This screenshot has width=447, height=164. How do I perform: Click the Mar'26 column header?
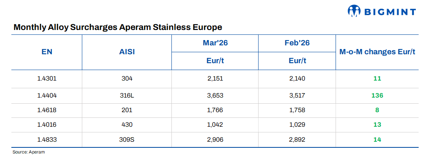pos(215,43)
